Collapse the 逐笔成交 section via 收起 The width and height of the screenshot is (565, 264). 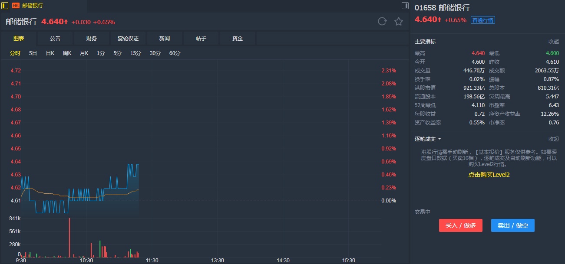click(x=553, y=139)
